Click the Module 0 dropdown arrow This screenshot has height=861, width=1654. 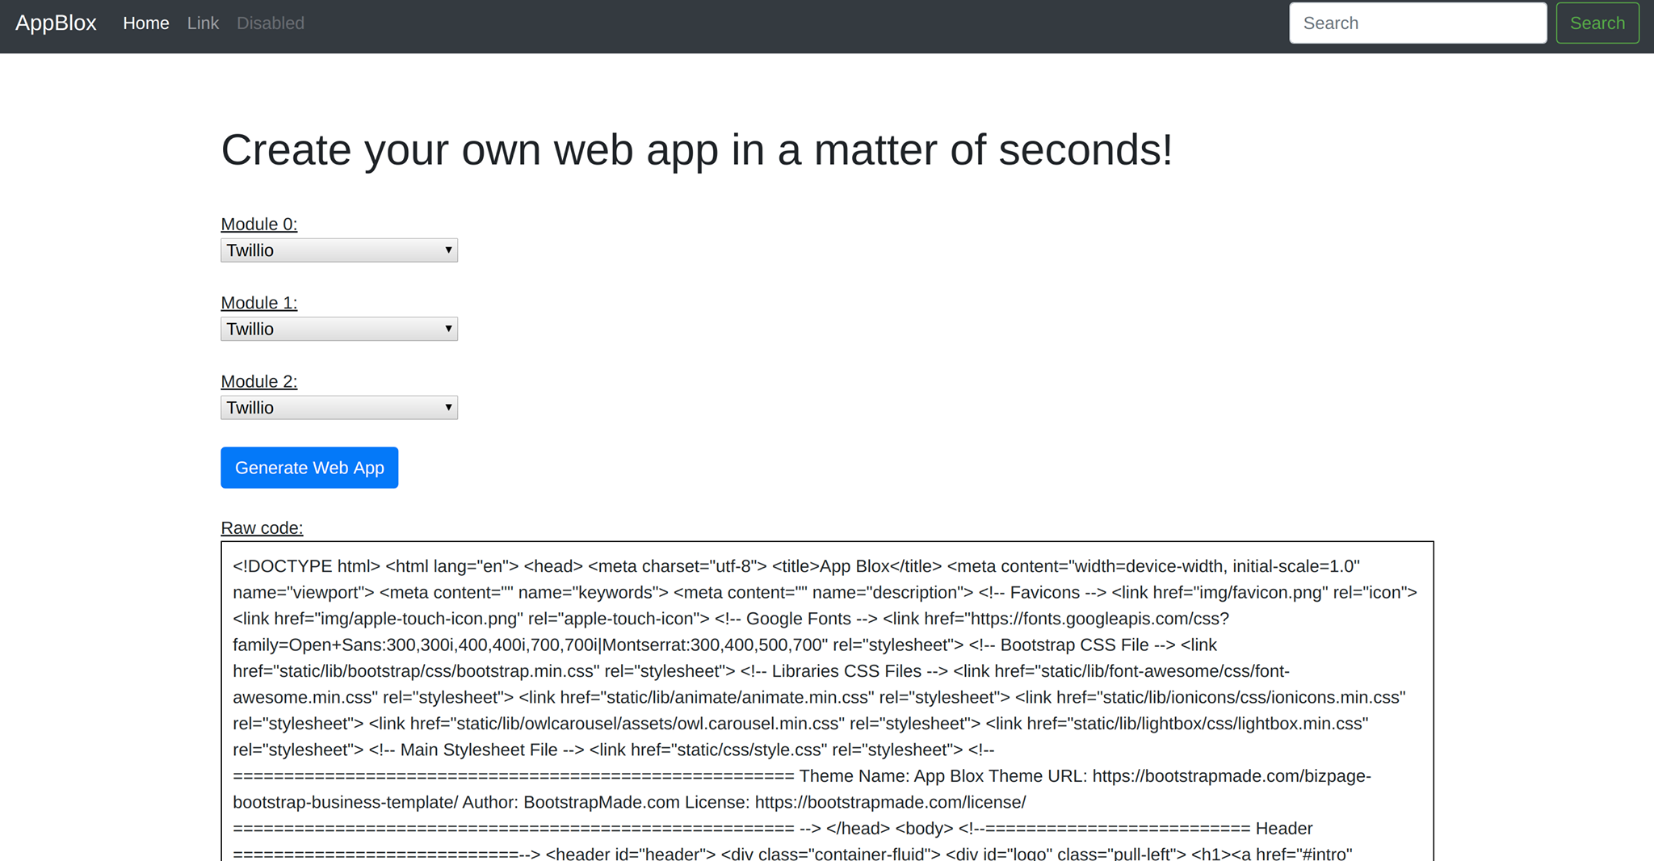[x=448, y=250]
